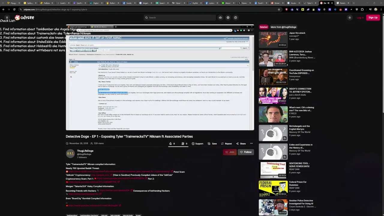This screenshot has width=384, height=216.
Task: Open Federal Prison For Dummies thumbnail
Action: tap(273, 188)
